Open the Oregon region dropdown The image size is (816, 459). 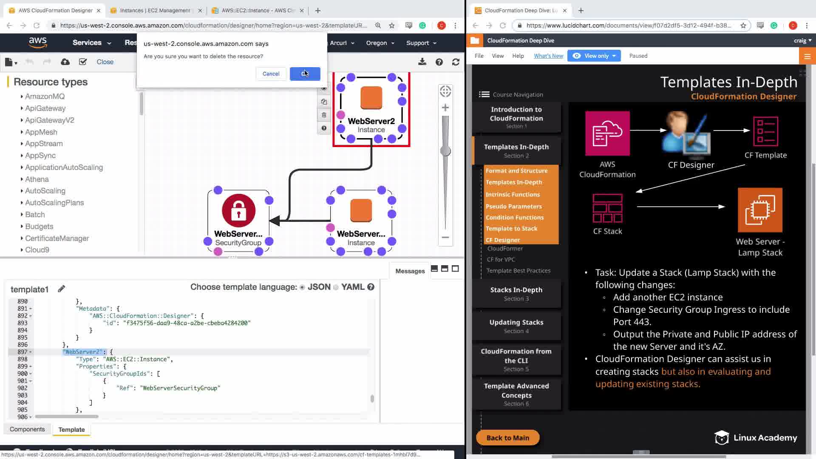click(x=380, y=43)
